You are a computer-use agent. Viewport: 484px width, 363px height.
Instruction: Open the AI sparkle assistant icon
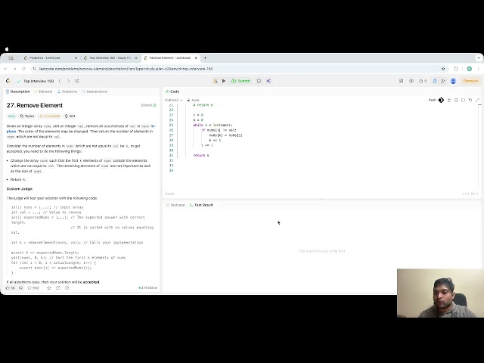click(268, 81)
